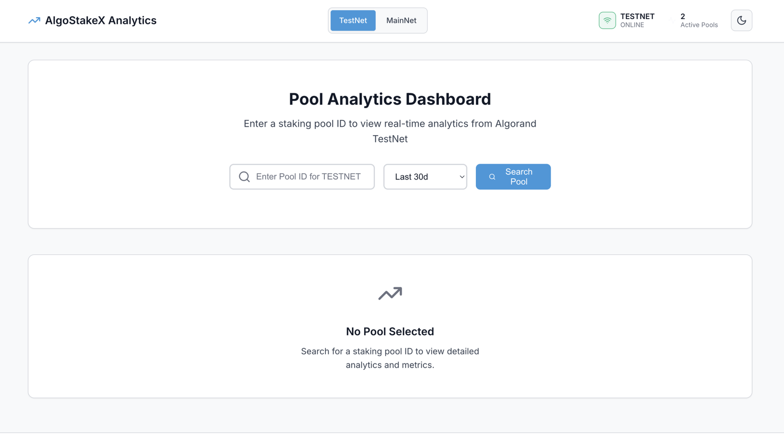
Task: Click the TESTNET ONLINE status label
Action: (637, 21)
